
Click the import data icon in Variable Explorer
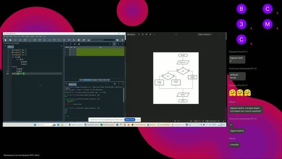tap(67, 44)
